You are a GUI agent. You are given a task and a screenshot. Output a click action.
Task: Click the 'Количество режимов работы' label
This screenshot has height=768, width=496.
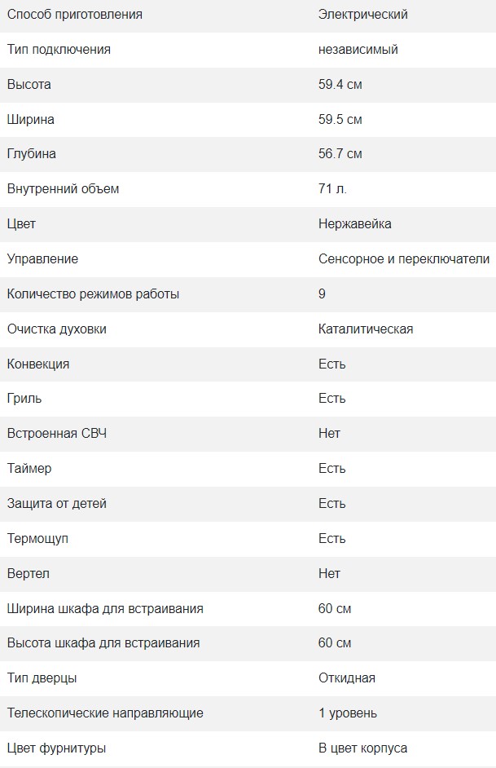click(93, 294)
